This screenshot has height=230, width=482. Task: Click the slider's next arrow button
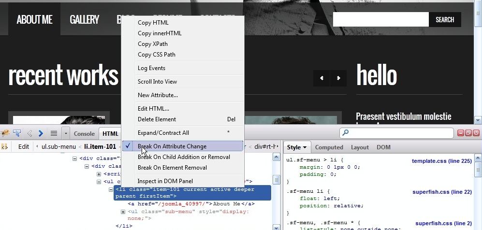(x=338, y=78)
